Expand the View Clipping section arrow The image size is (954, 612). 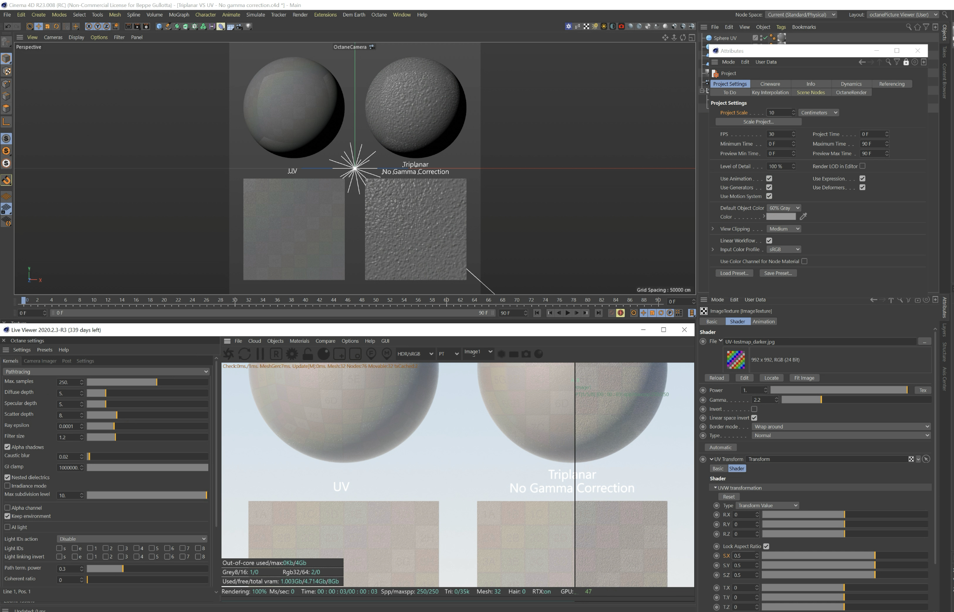(713, 229)
